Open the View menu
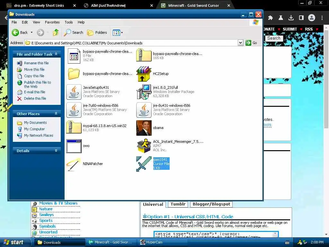The width and height of the screenshot is (329, 247). click(x=36, y=22)
